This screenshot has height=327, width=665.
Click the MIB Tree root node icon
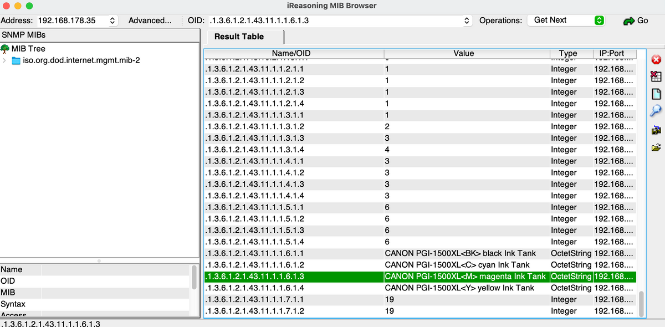click(6, 49)
